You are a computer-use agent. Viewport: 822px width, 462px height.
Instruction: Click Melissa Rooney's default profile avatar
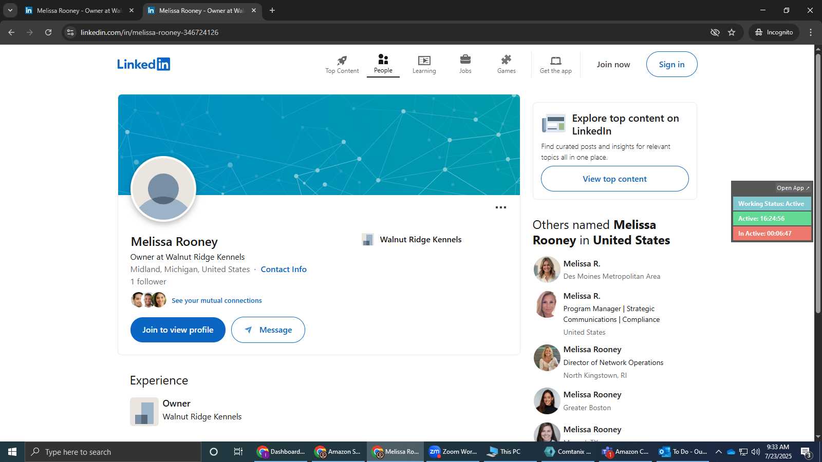point(163,189)
